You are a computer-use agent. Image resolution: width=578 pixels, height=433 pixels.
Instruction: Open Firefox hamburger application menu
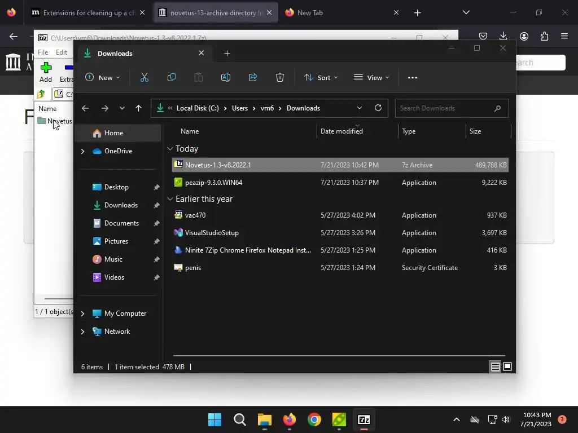[x=564, y=36]
